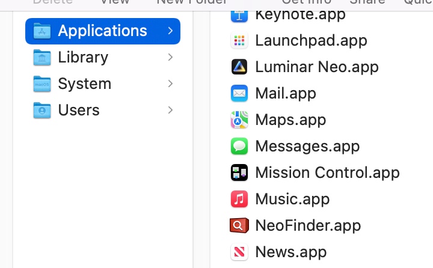Select the Keynote app icon
The height and width of the screenshot is (268, 433).
(x=239, y=16)
